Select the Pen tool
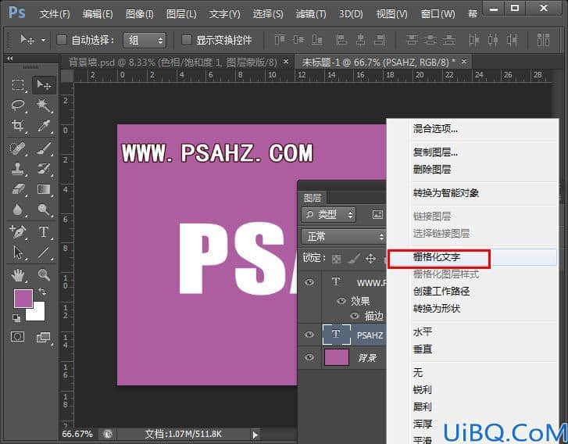The image size is (568, 444). pyautogui.click(x=18, y=231)
